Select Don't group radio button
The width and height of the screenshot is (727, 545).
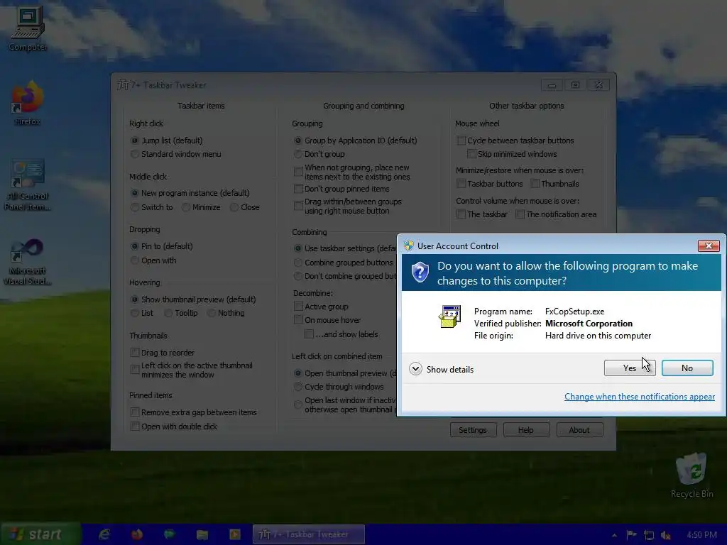pyautogui.click(x=298, y=154)
